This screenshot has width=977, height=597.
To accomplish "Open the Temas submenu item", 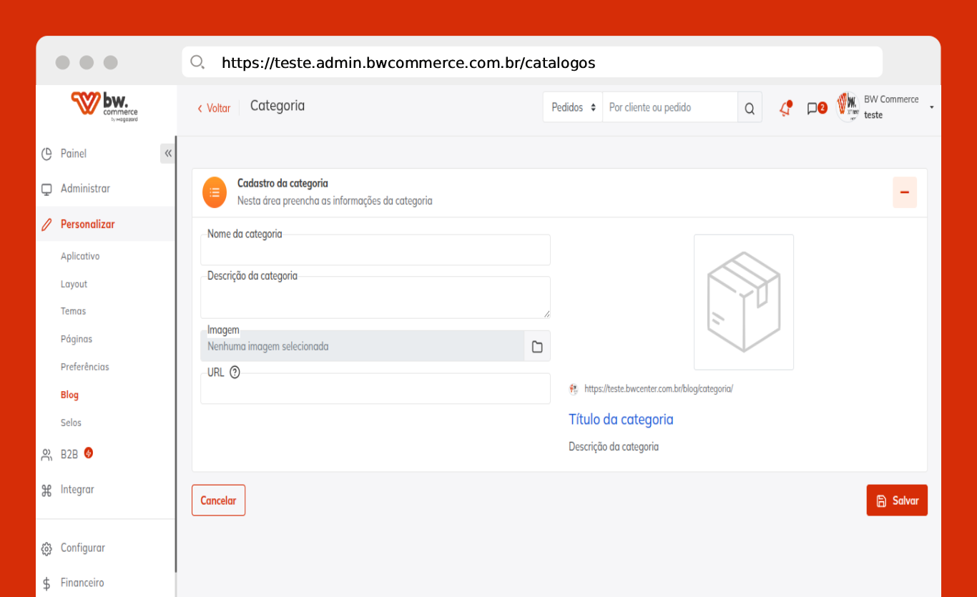I will (73, 312).
